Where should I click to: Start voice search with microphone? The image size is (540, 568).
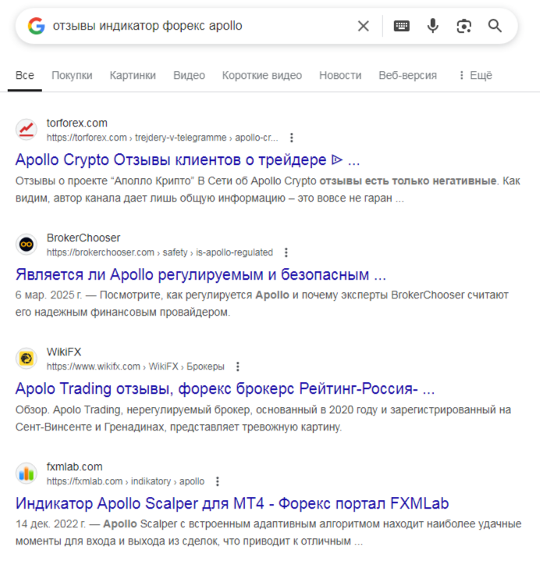[432, 26]
